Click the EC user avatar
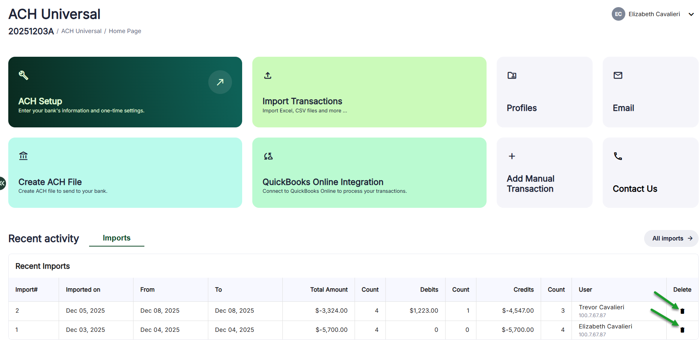The width and height of the screenshot is (699, 348). point(618,14)
